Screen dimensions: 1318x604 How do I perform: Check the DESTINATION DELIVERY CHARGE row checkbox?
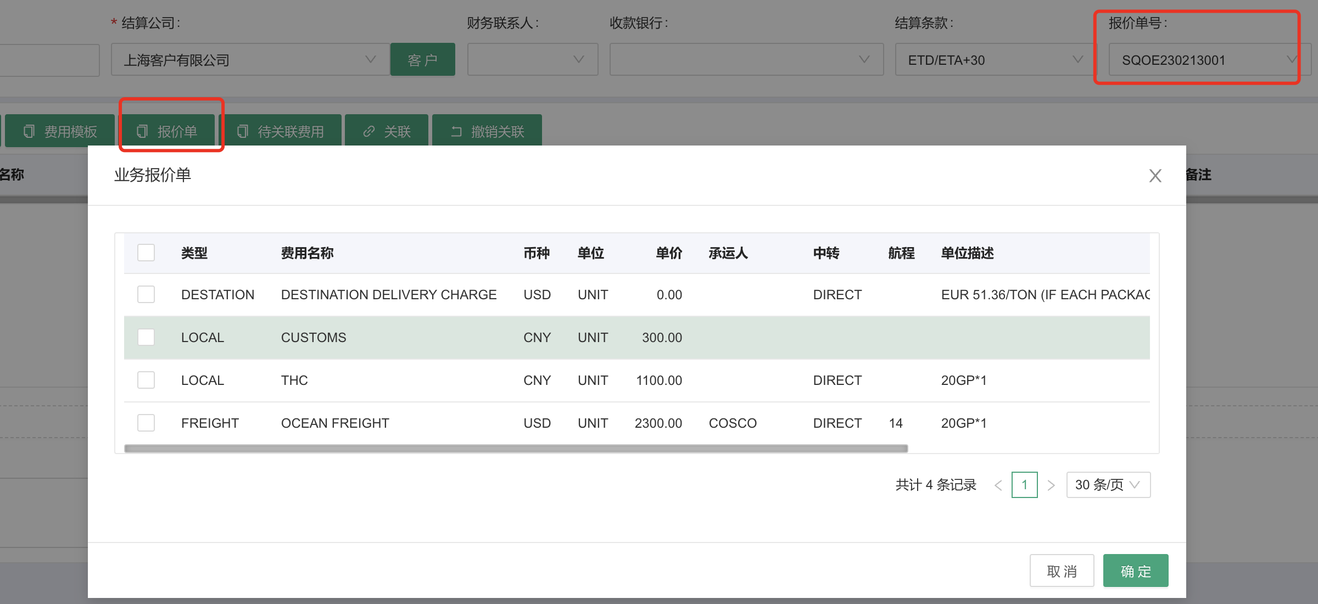146,294
